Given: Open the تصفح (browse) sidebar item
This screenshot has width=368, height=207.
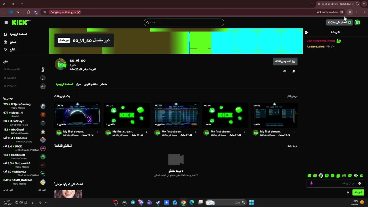Looking at the screenshot, I should pyautogui.click(x=10, y=42).
